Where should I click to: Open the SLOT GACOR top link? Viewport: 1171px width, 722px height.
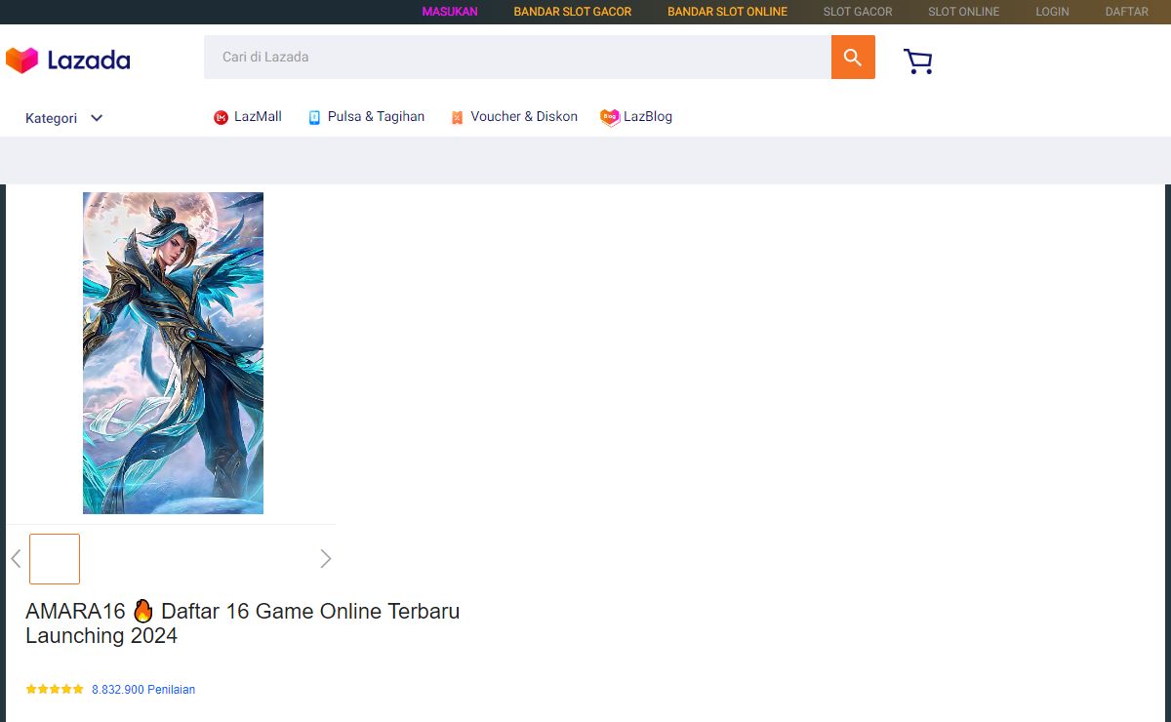858,12
